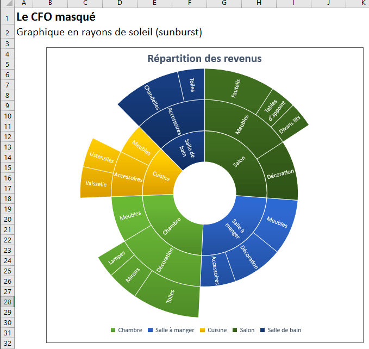Select the Vaisselle chart segment
This screenshot has height=349, width=369.
[x=95, y=185]
